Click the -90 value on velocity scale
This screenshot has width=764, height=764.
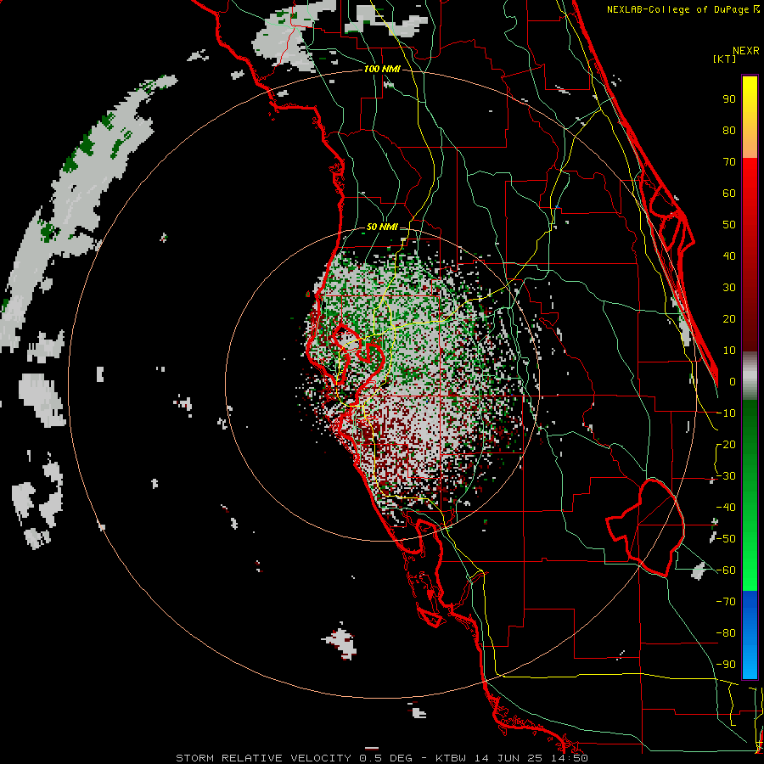726,665
